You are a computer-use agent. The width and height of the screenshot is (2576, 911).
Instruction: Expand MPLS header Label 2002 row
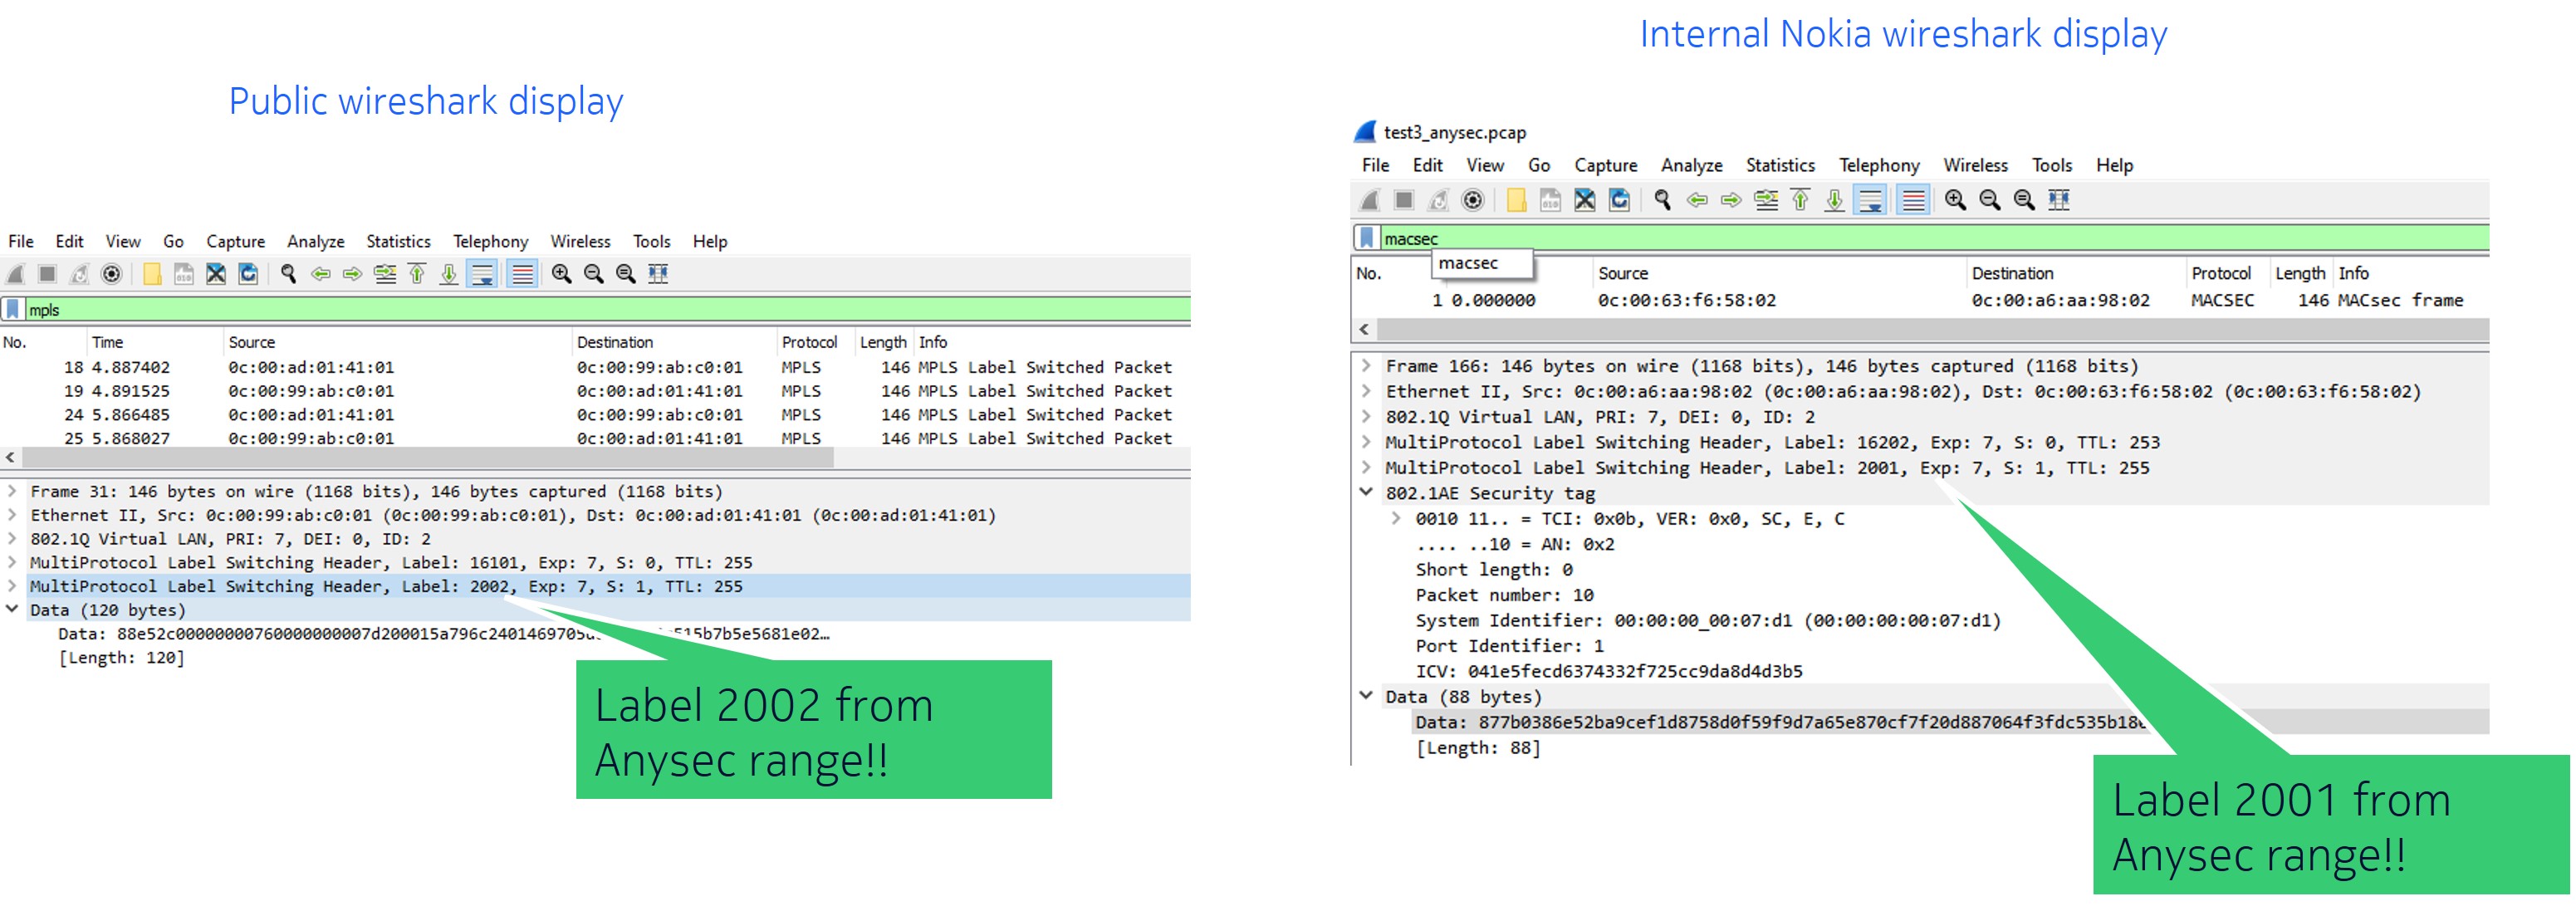(x=12, y=587)
